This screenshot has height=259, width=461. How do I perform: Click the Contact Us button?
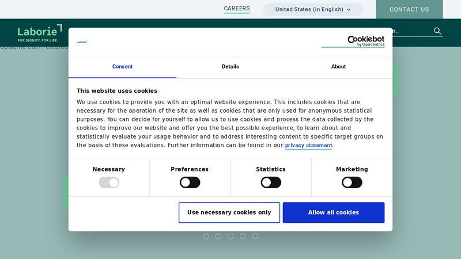pos(409,9)
